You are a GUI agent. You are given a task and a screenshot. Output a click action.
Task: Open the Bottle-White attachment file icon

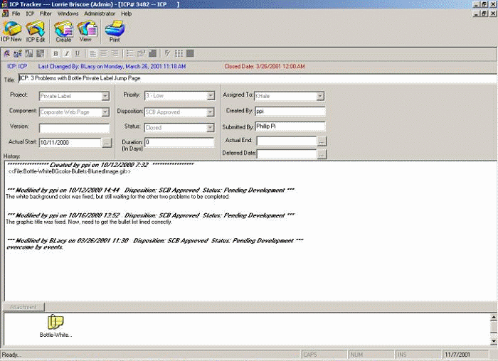[x=55, y=323]
